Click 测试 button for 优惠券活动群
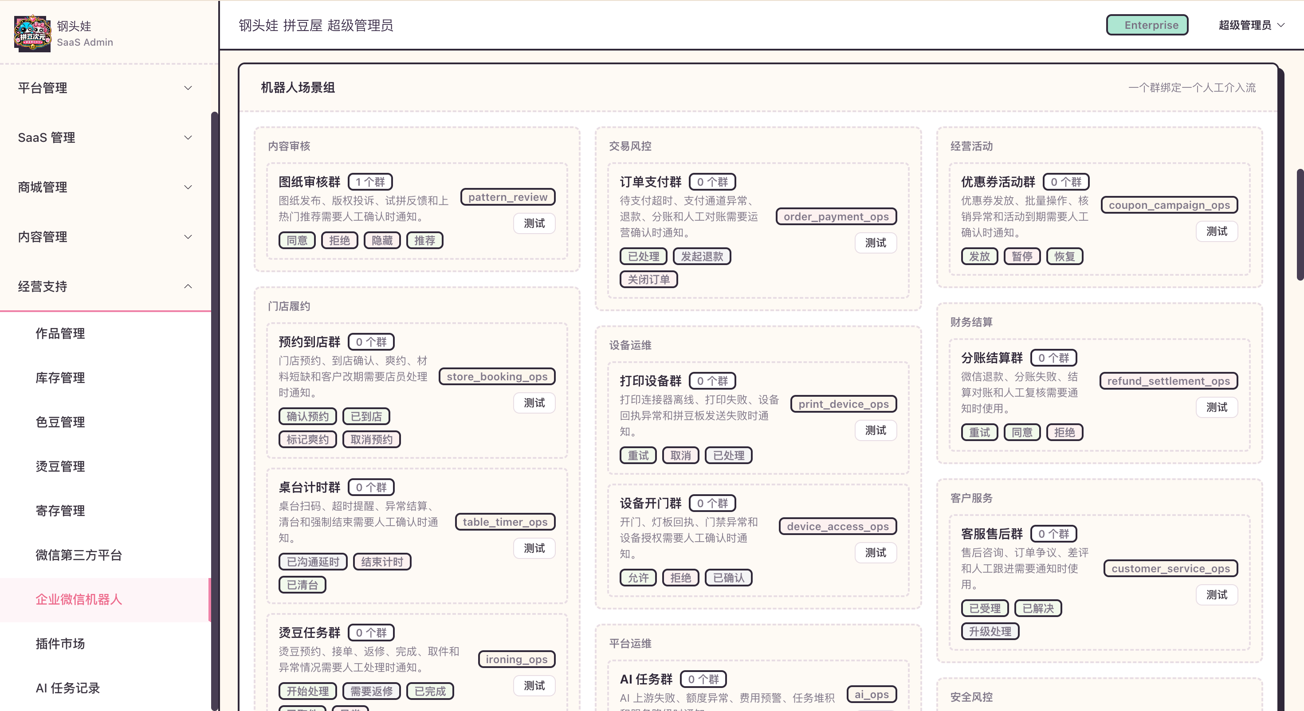 (x=1217, y=231)
